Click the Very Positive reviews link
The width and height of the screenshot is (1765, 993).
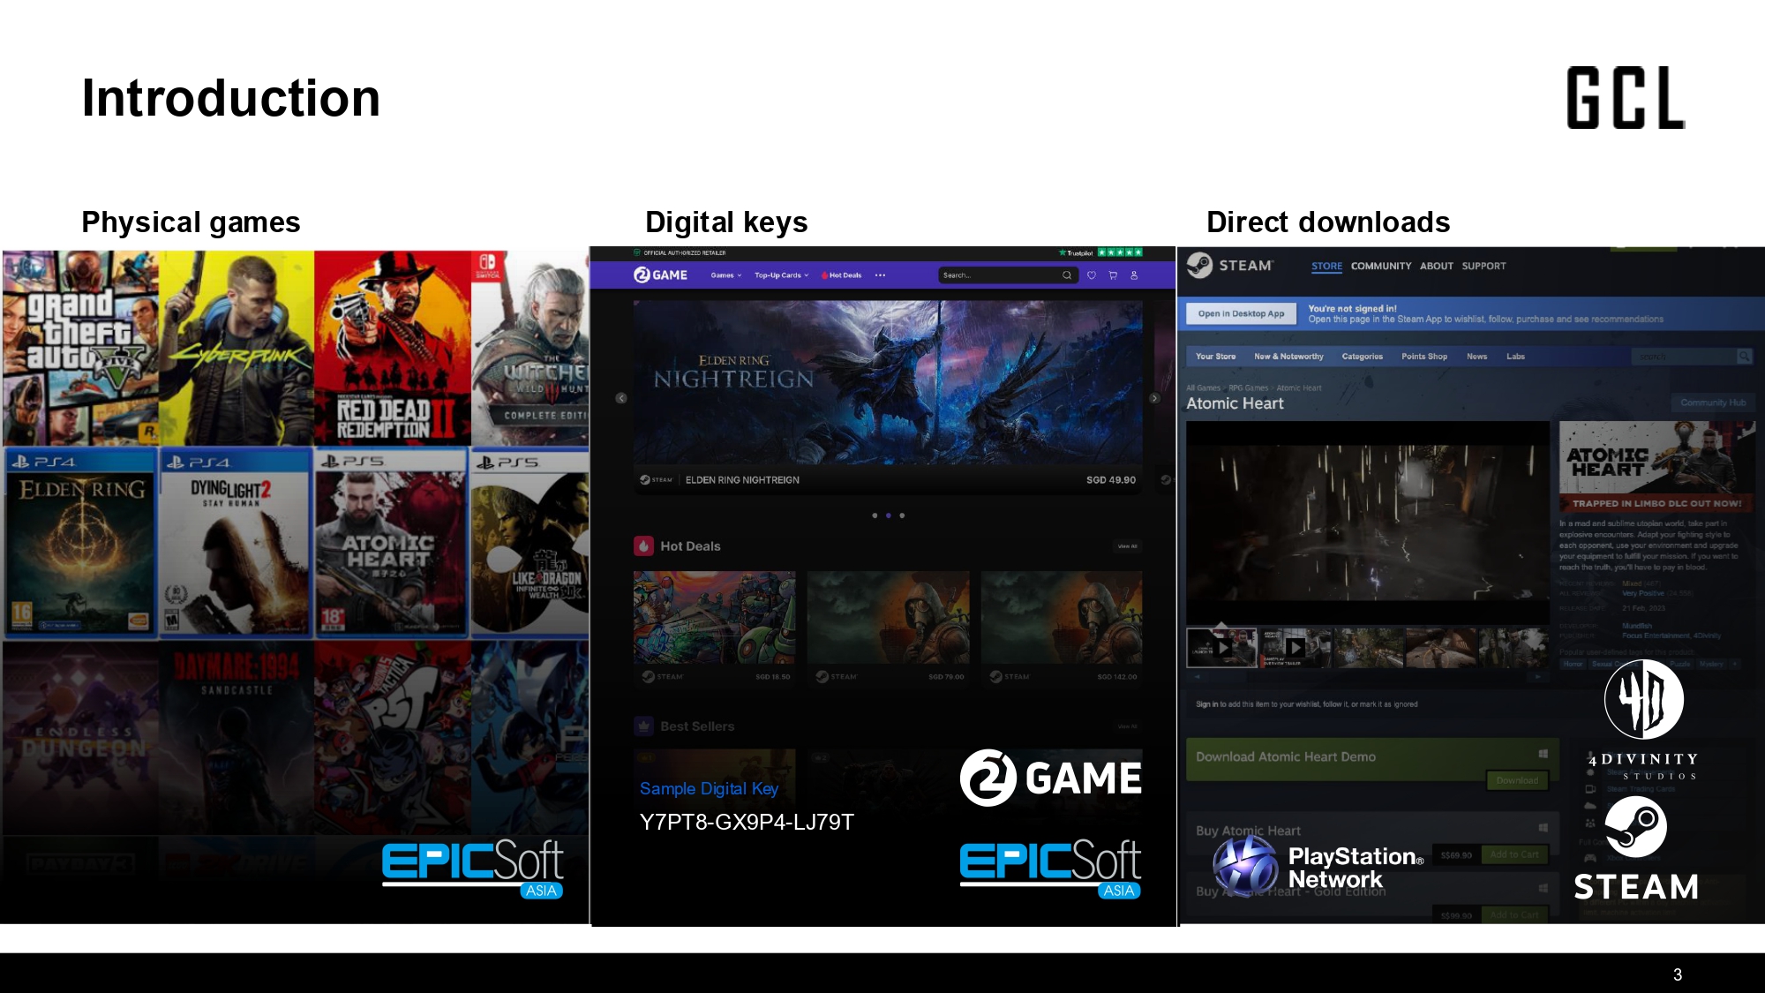(1643, 593)
